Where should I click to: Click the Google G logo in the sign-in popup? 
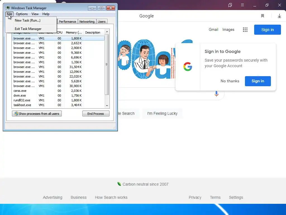(x=188, y=67)
